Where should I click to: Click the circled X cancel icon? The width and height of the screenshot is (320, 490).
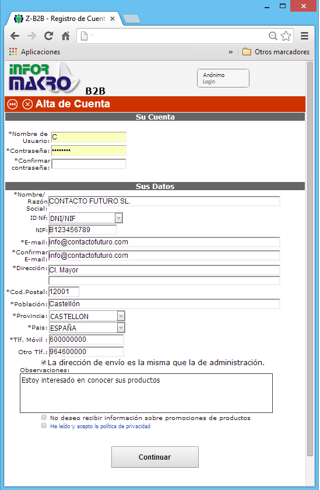(x=27, y=104)
